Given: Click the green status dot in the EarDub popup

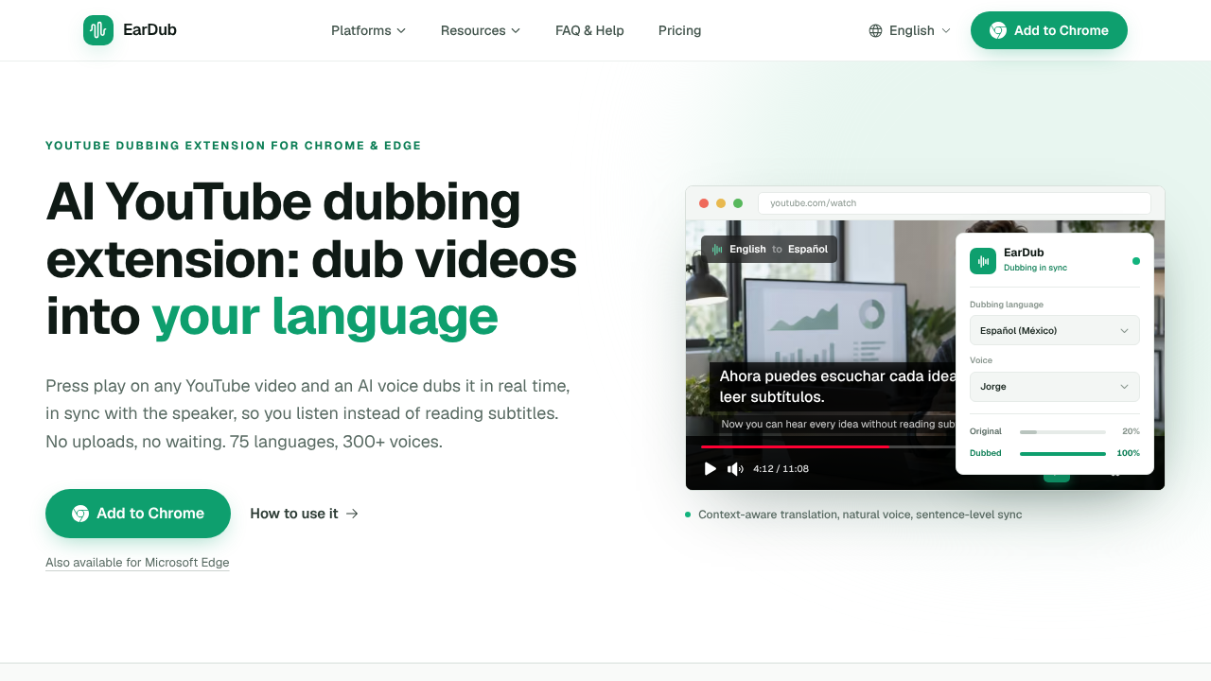Looking at the screenshot, I should 1136,261.
